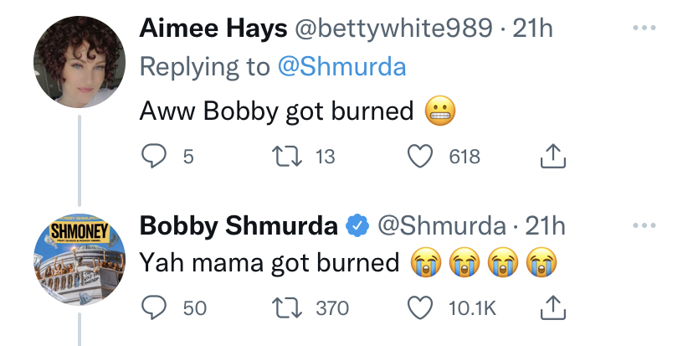The width and height of the screenshot is (693, 346).
Task: Retweet Bobby Shmurda's tweet
Action: pos(283,308)
